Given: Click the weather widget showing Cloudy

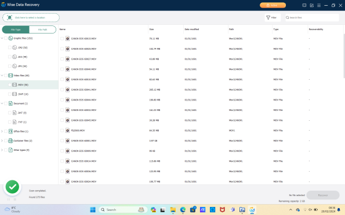Looking at the screenshot, I should (12, 210).
